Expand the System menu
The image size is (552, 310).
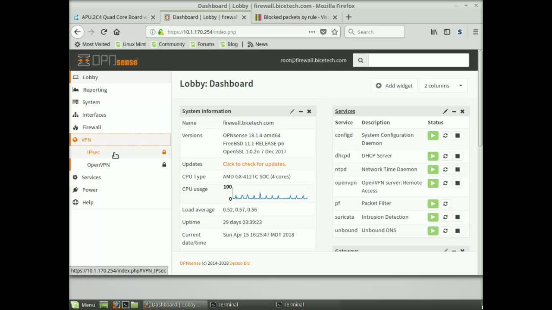click(120, 102)
